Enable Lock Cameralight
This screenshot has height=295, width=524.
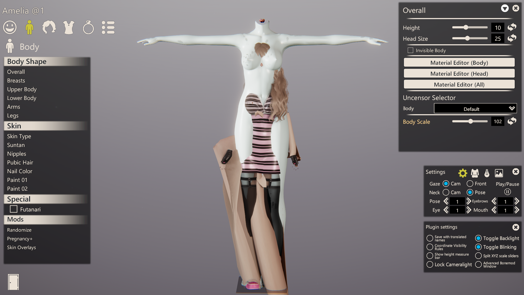(430, 264)
